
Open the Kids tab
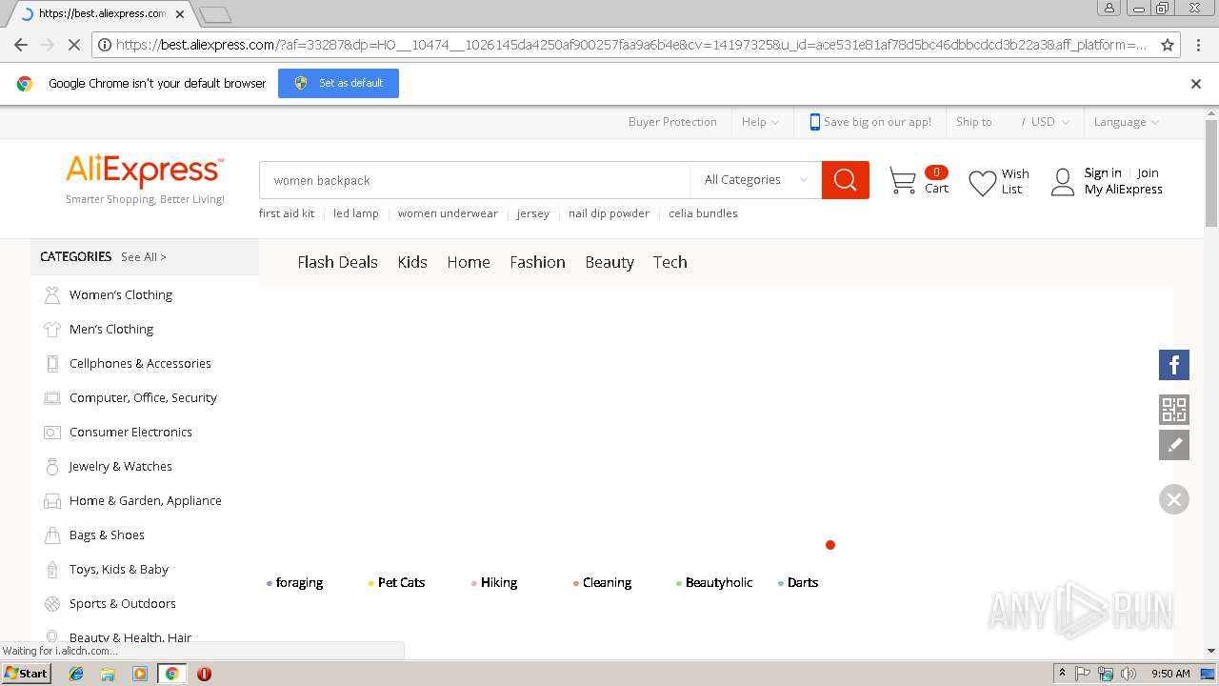click(x=412, y=262)
